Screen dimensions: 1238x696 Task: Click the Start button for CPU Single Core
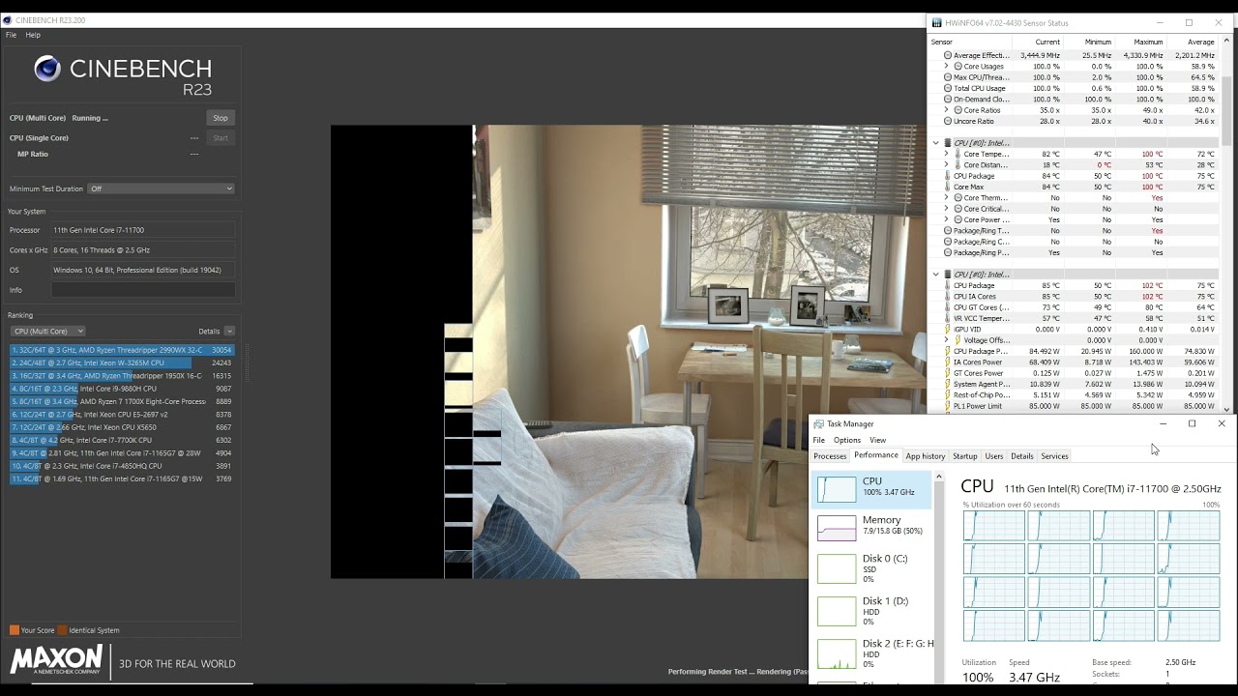(x=221, y=138)
